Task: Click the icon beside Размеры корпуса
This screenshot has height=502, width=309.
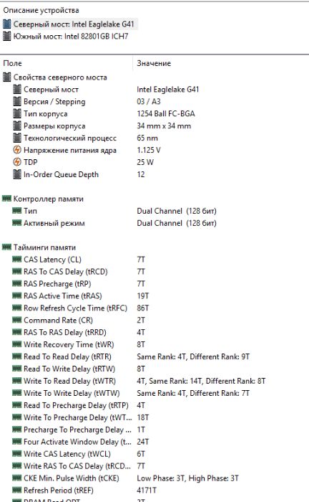Action: click(17, 126)
